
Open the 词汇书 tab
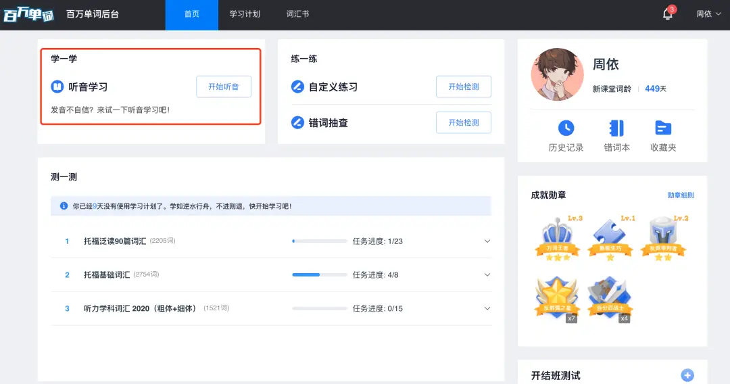[297, 14]
